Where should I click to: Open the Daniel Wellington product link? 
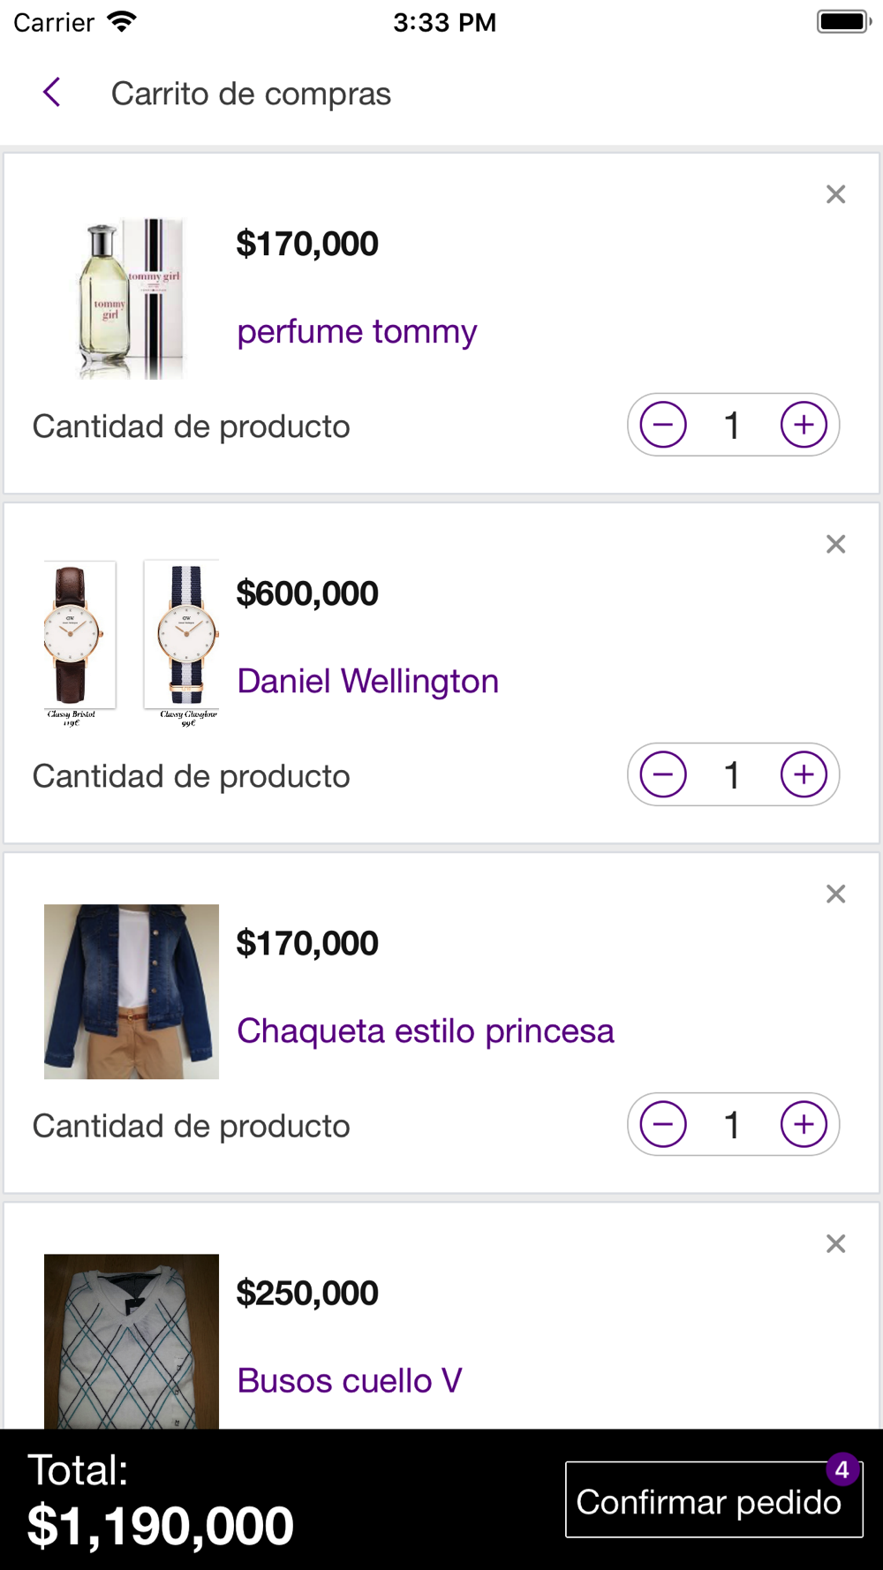pos(367,682)
